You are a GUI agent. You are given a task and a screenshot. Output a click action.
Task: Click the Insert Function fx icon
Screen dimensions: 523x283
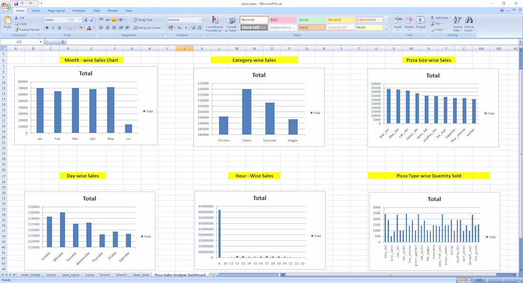[63, 42]
